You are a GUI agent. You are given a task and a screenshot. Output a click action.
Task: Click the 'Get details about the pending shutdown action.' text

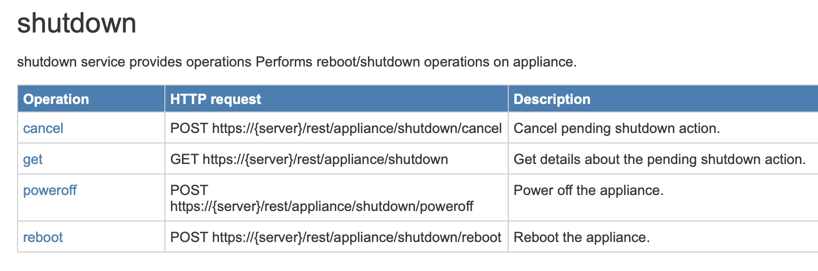(660, 159)
